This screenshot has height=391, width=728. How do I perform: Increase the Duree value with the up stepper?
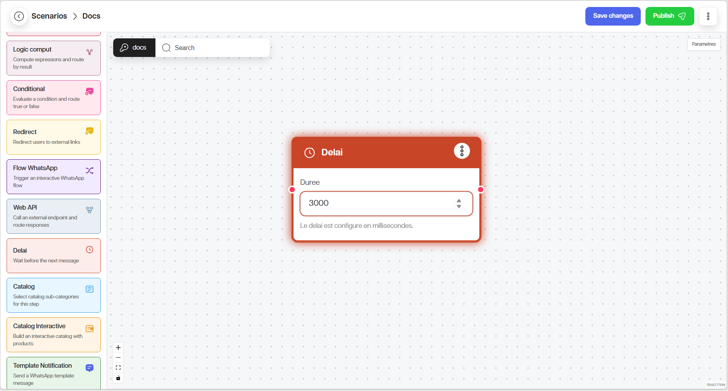click(x=459, y=201)
